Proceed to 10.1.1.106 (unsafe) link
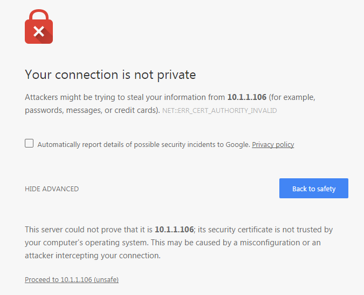This screenshot has height=295, width=364. coord(72,280)
